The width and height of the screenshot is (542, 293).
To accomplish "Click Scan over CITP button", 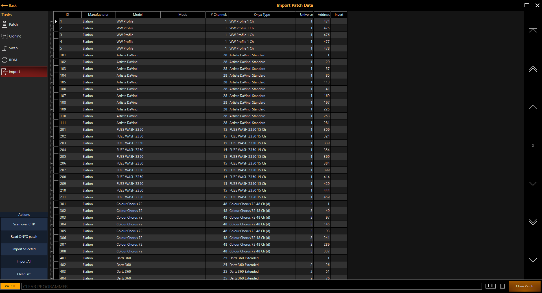I will click(x=24, y=224).
